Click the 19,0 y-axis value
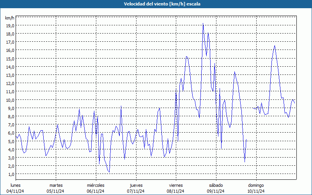The image size is (312, 195). tap(11, 26)
